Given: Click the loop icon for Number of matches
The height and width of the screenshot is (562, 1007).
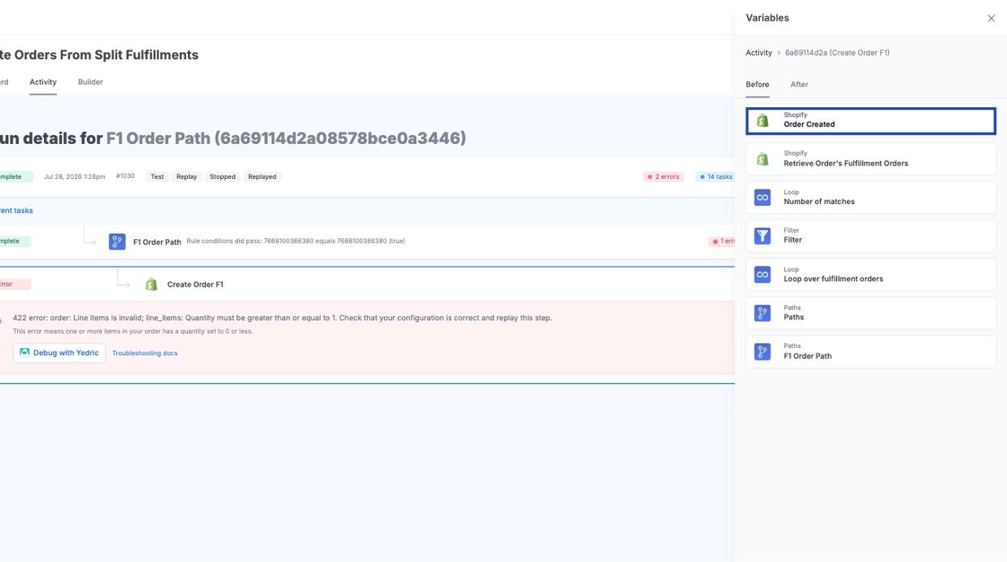Looking at the screenshot, I should [x=762, y=197].
